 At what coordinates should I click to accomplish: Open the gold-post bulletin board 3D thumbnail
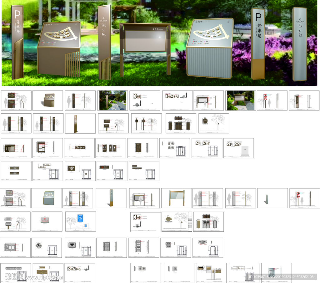(x=177, y=198)
